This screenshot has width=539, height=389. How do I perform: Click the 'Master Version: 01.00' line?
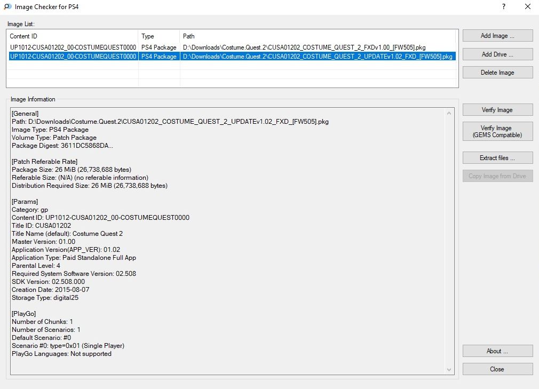(43, 242)
